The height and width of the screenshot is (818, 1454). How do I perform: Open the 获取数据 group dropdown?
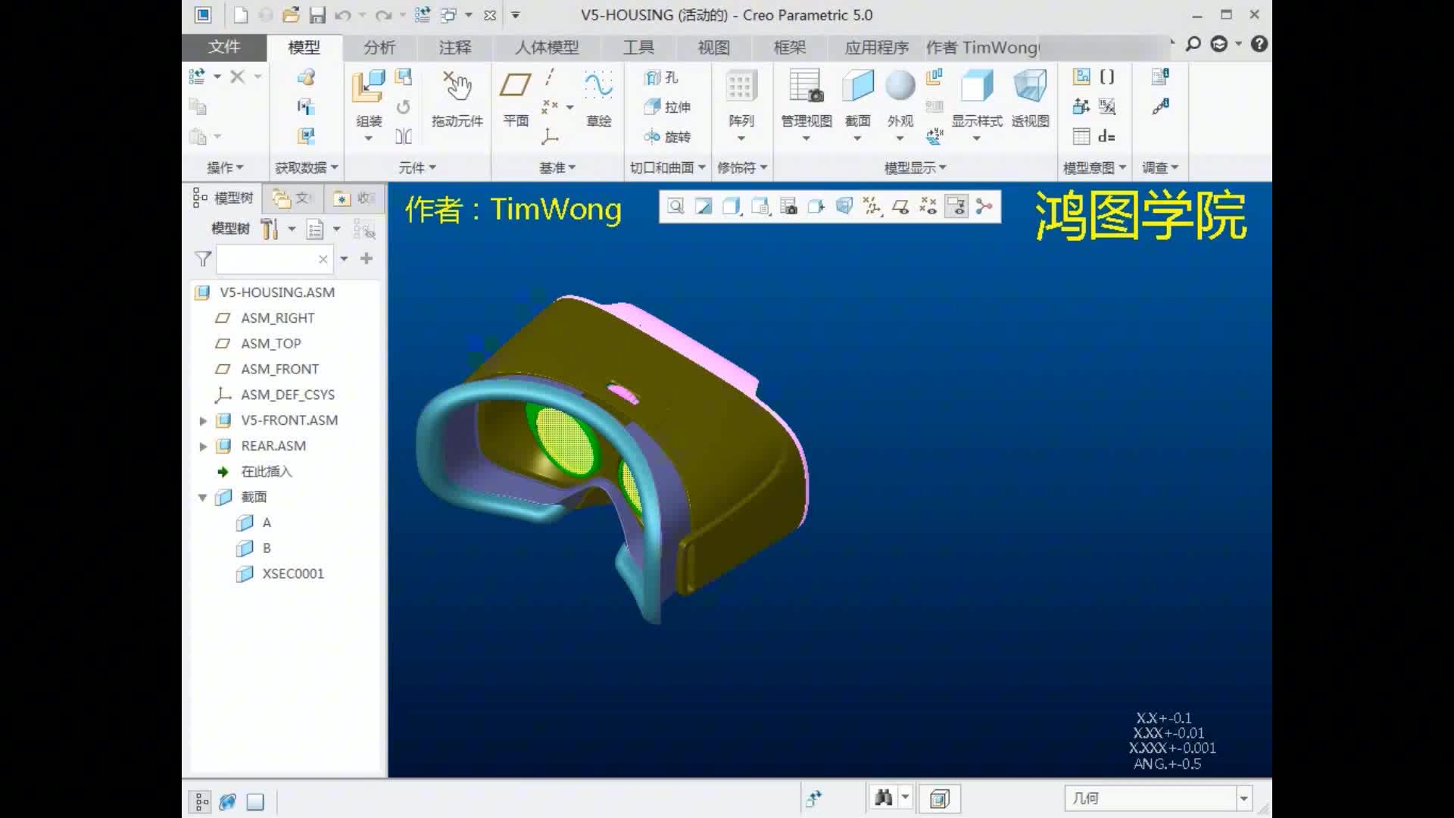(x=306, y=167)
